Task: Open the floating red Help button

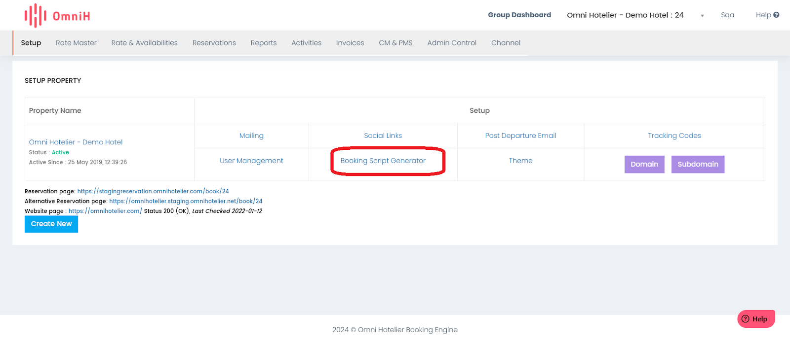Action: (x=756, y=319)
